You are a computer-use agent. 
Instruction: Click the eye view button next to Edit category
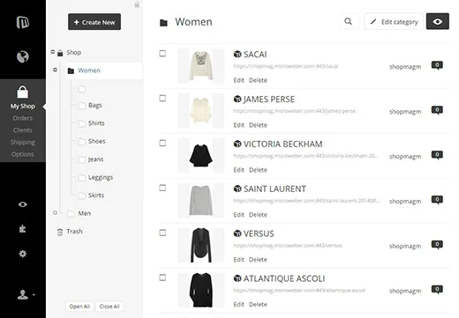[438, 21]
